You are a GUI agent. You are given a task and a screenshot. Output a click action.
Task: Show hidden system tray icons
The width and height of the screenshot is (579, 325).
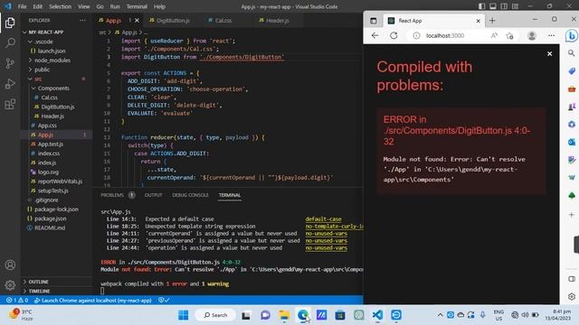click(440, 315)
